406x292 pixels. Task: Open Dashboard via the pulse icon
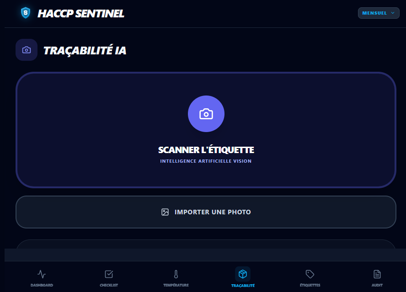[42, 274]
